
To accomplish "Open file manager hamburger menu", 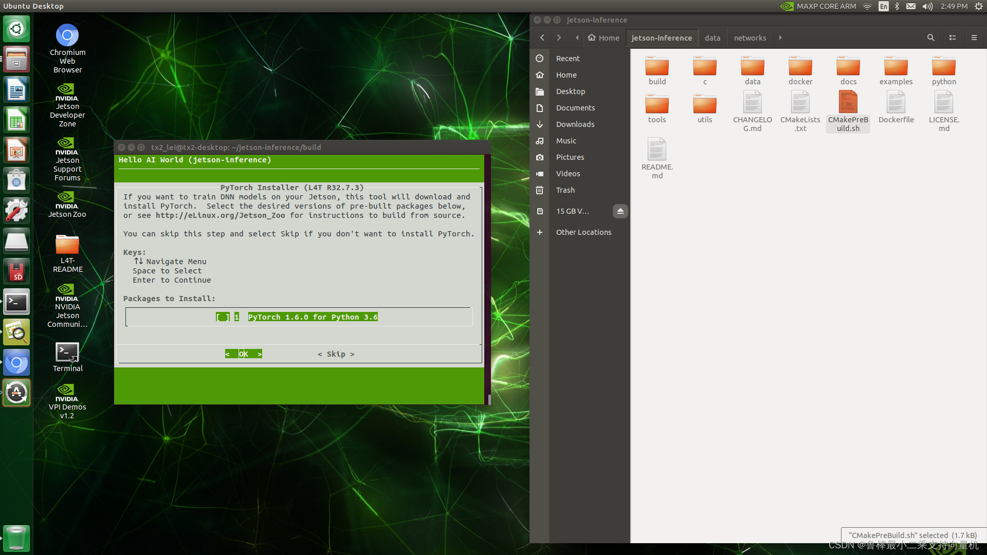I will (974, 38).
